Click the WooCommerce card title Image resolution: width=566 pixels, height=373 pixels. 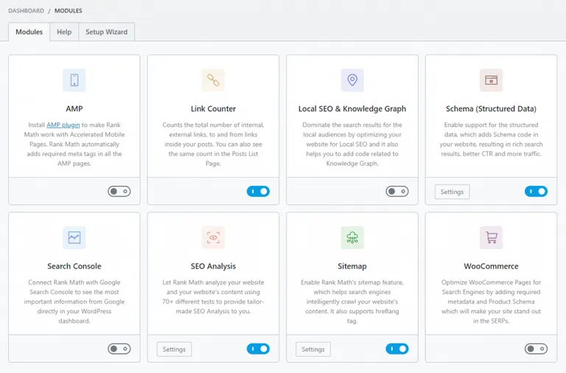pos(492,266)
